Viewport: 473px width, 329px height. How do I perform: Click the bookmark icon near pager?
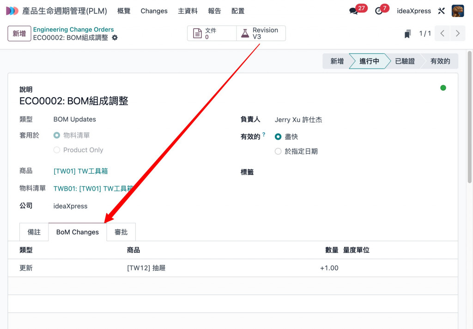pyautogui.click(x=407, y=34)
